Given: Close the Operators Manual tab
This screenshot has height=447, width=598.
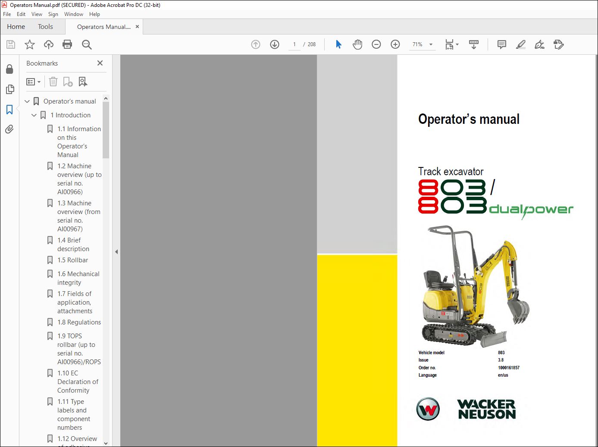Looking at the screenshot, I should [137, 27].
